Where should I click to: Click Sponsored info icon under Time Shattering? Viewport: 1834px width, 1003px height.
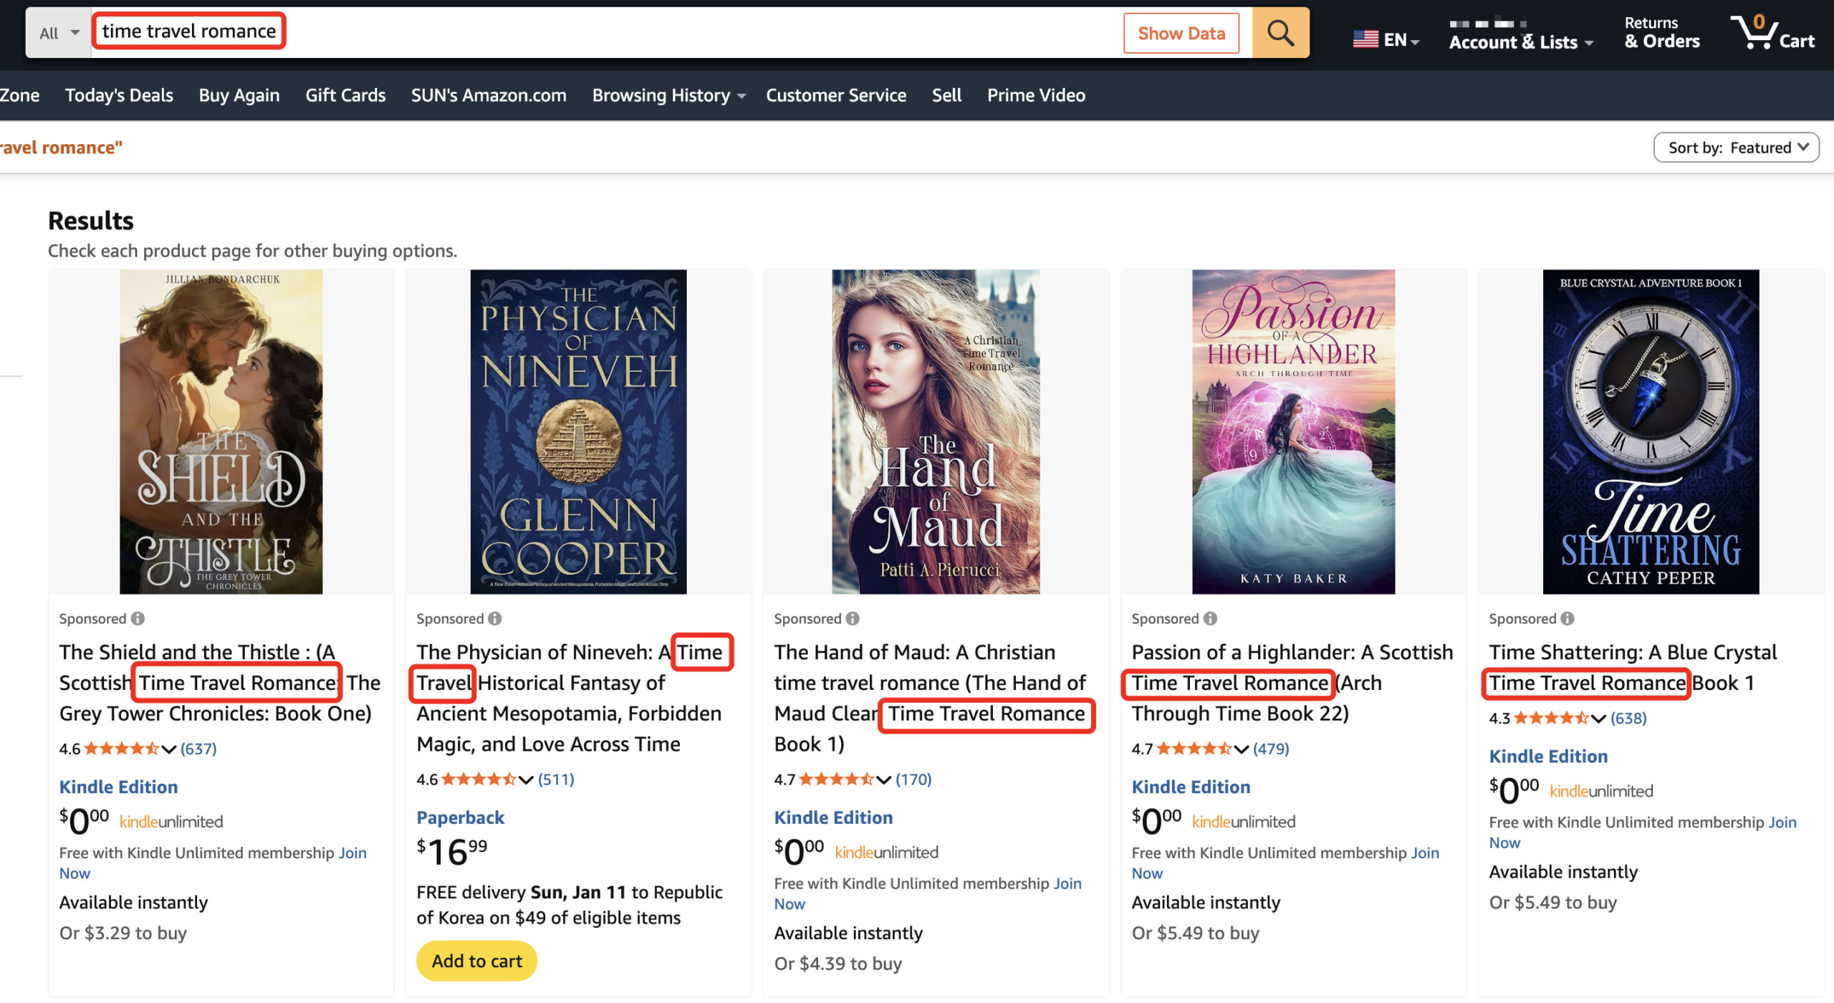pyautogui.click(x=1567, y=618)
